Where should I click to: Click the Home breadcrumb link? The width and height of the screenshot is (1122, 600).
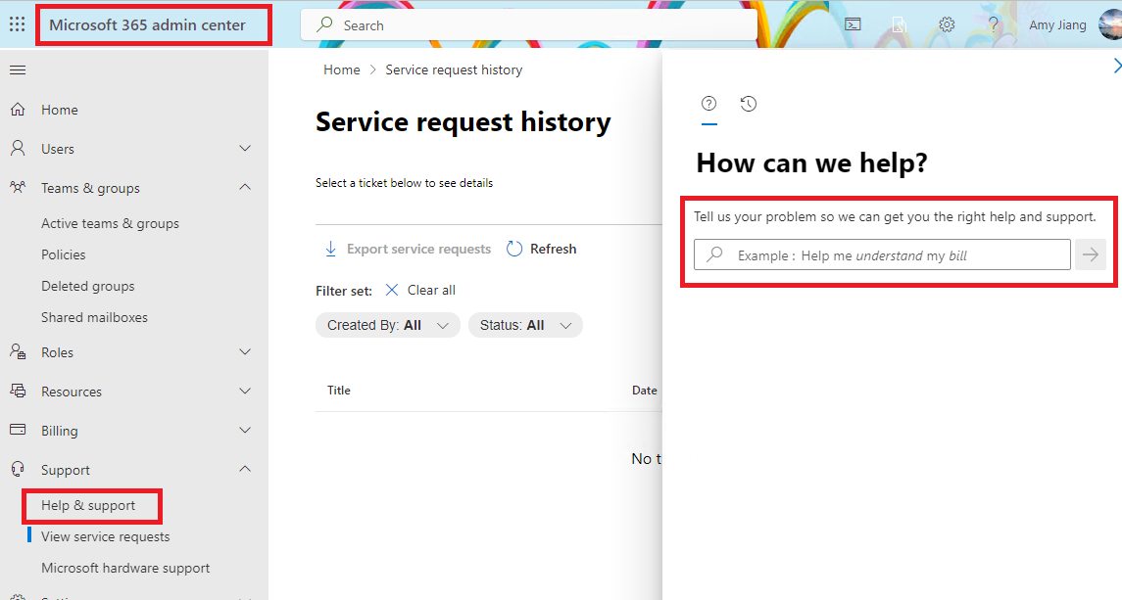pyautogui.click(x=341, y=69)
